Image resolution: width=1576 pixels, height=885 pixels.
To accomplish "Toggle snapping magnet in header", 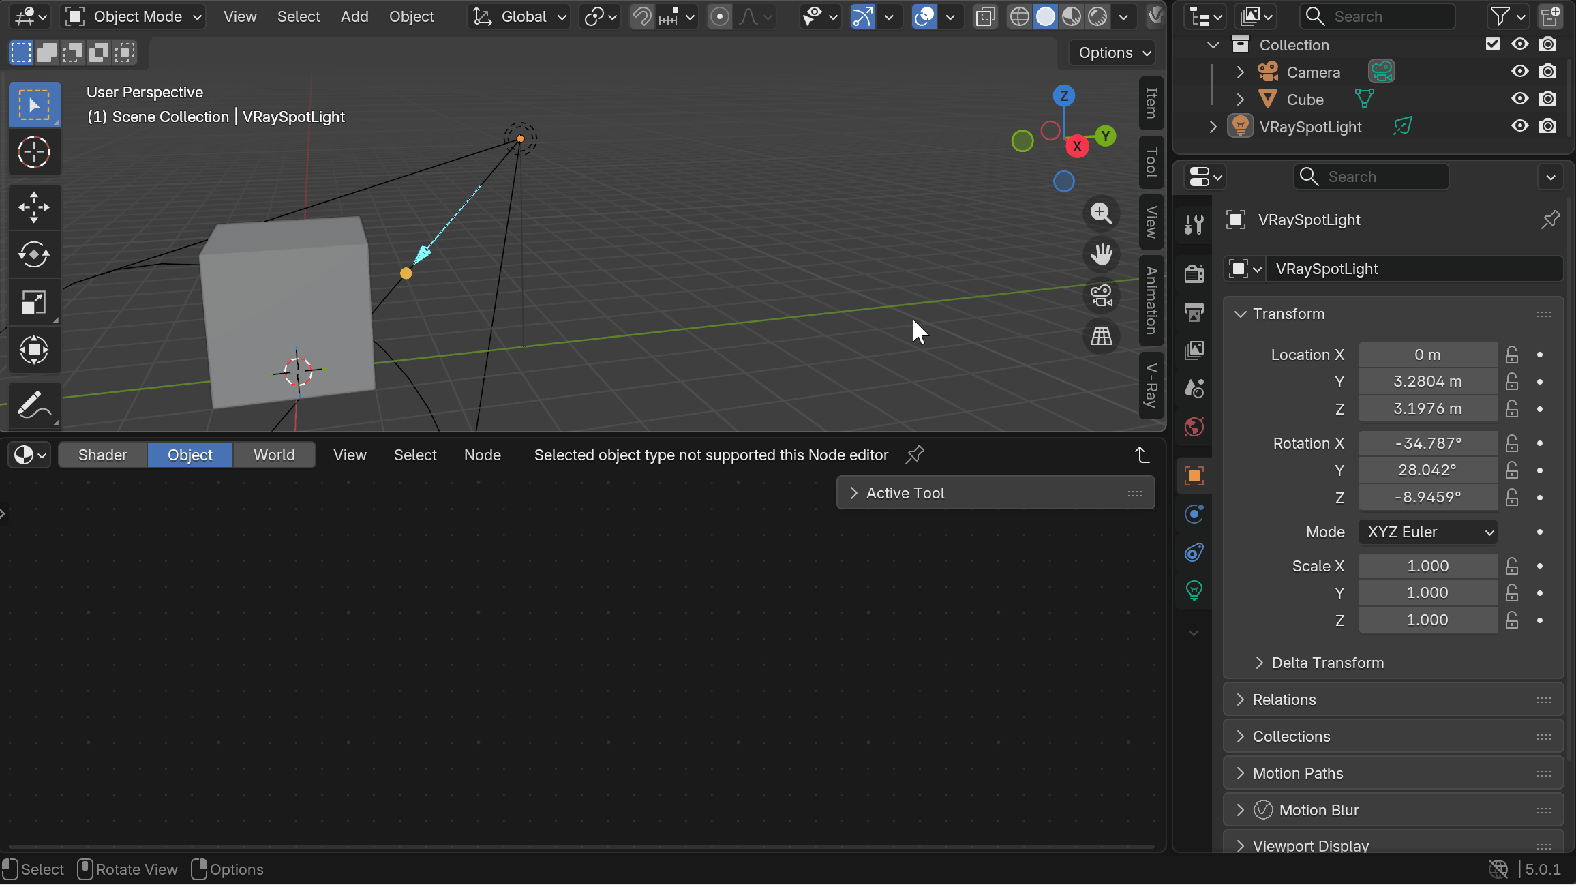I will click(641, 16).
